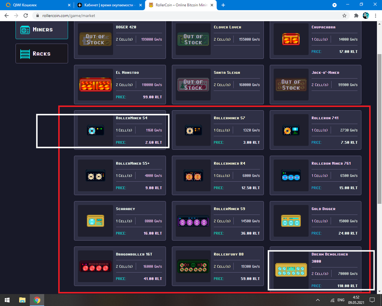Open the Windows Start menu
The height and width of the screenshot is (306, 382).
(x=7, y=300)
